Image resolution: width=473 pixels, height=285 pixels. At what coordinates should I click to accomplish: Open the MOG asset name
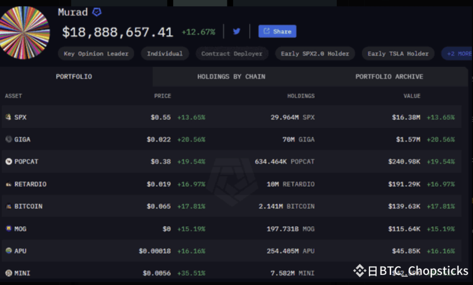[20, 229]
